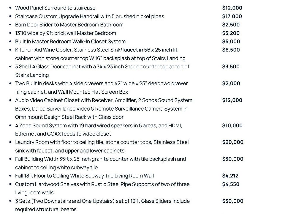Click the $20,000 laundry room price

tap(232, 142)
